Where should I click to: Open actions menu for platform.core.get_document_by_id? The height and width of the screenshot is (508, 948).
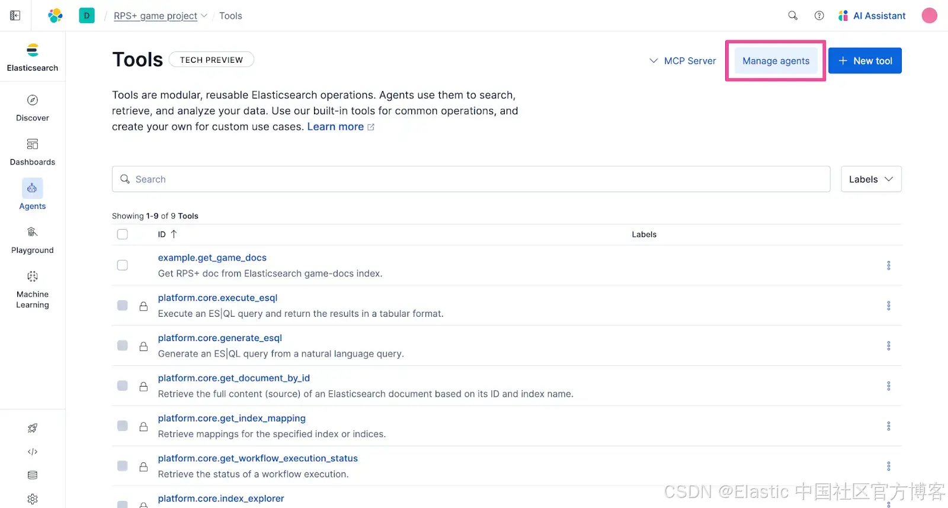888,386
